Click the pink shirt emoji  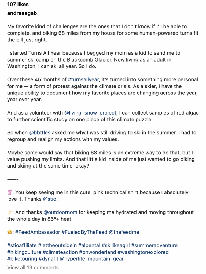coord(10,192)
